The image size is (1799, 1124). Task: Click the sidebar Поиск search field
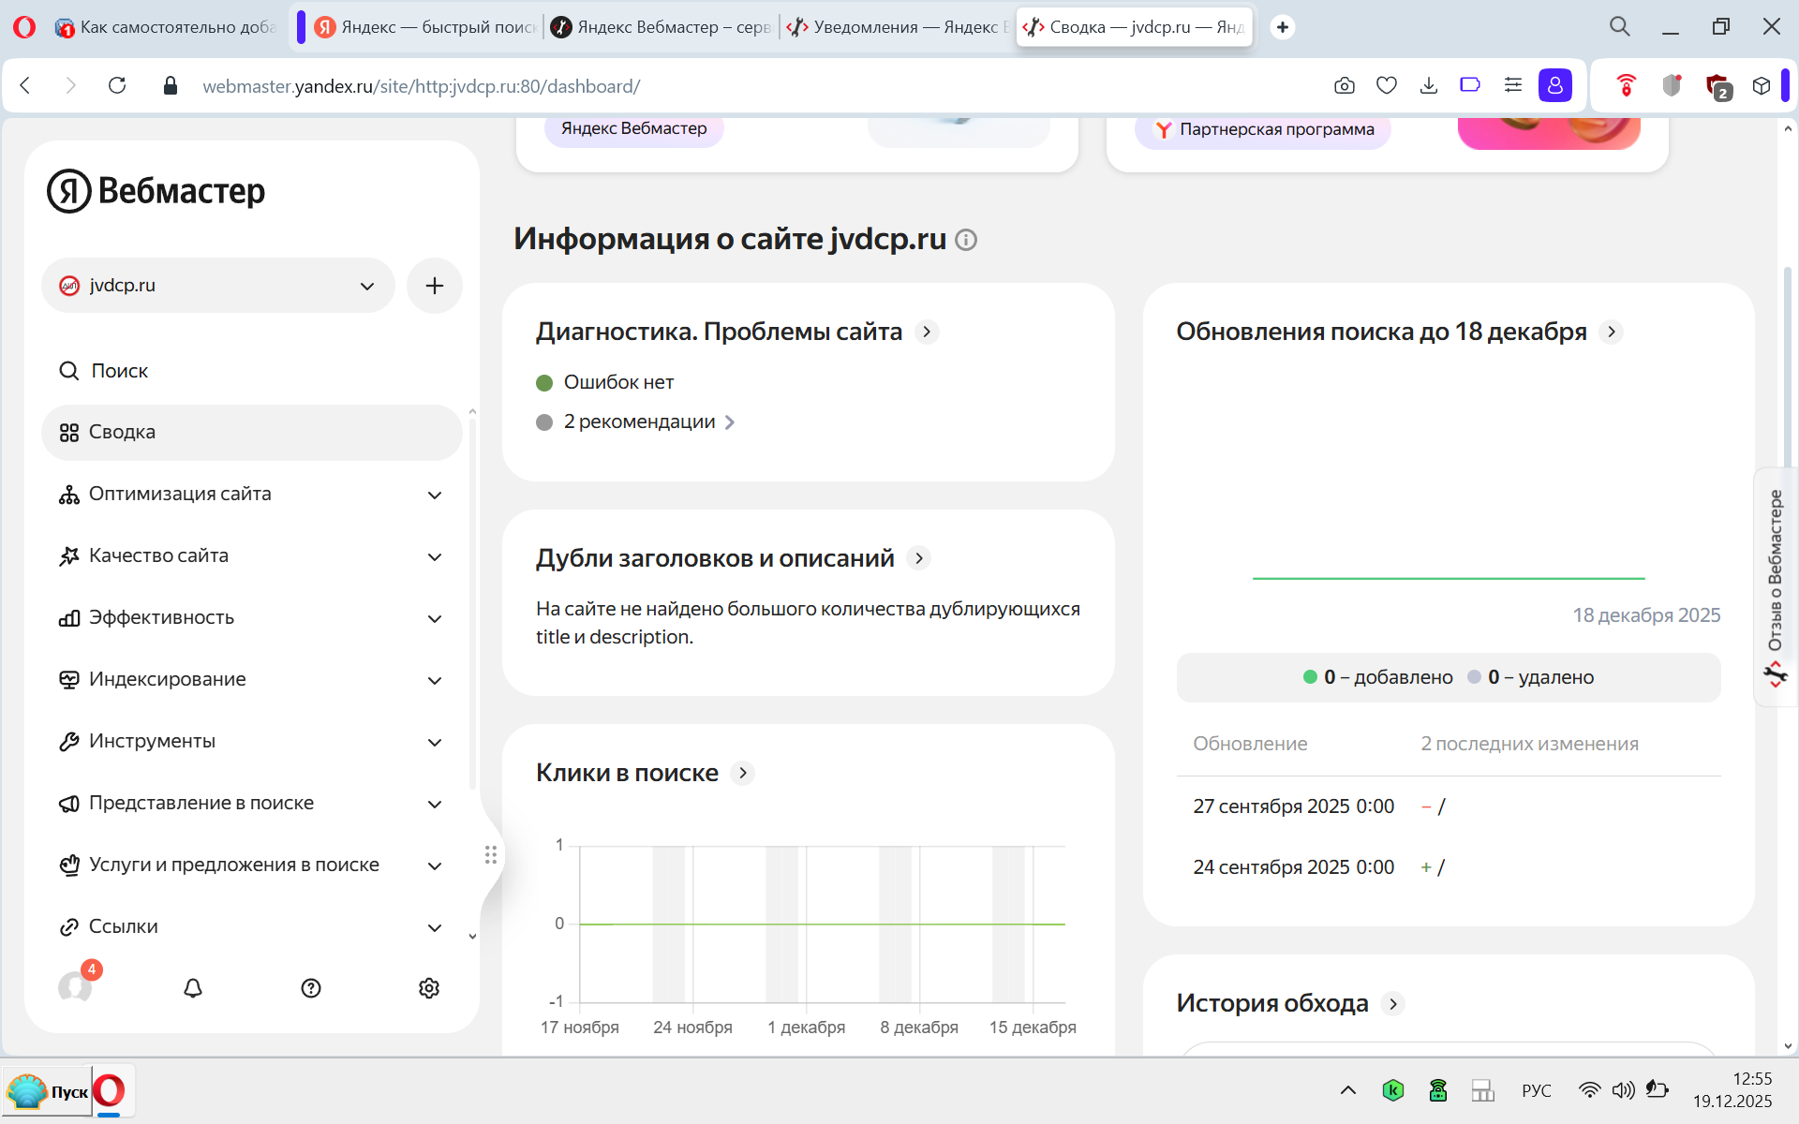(x=120, y=371)
